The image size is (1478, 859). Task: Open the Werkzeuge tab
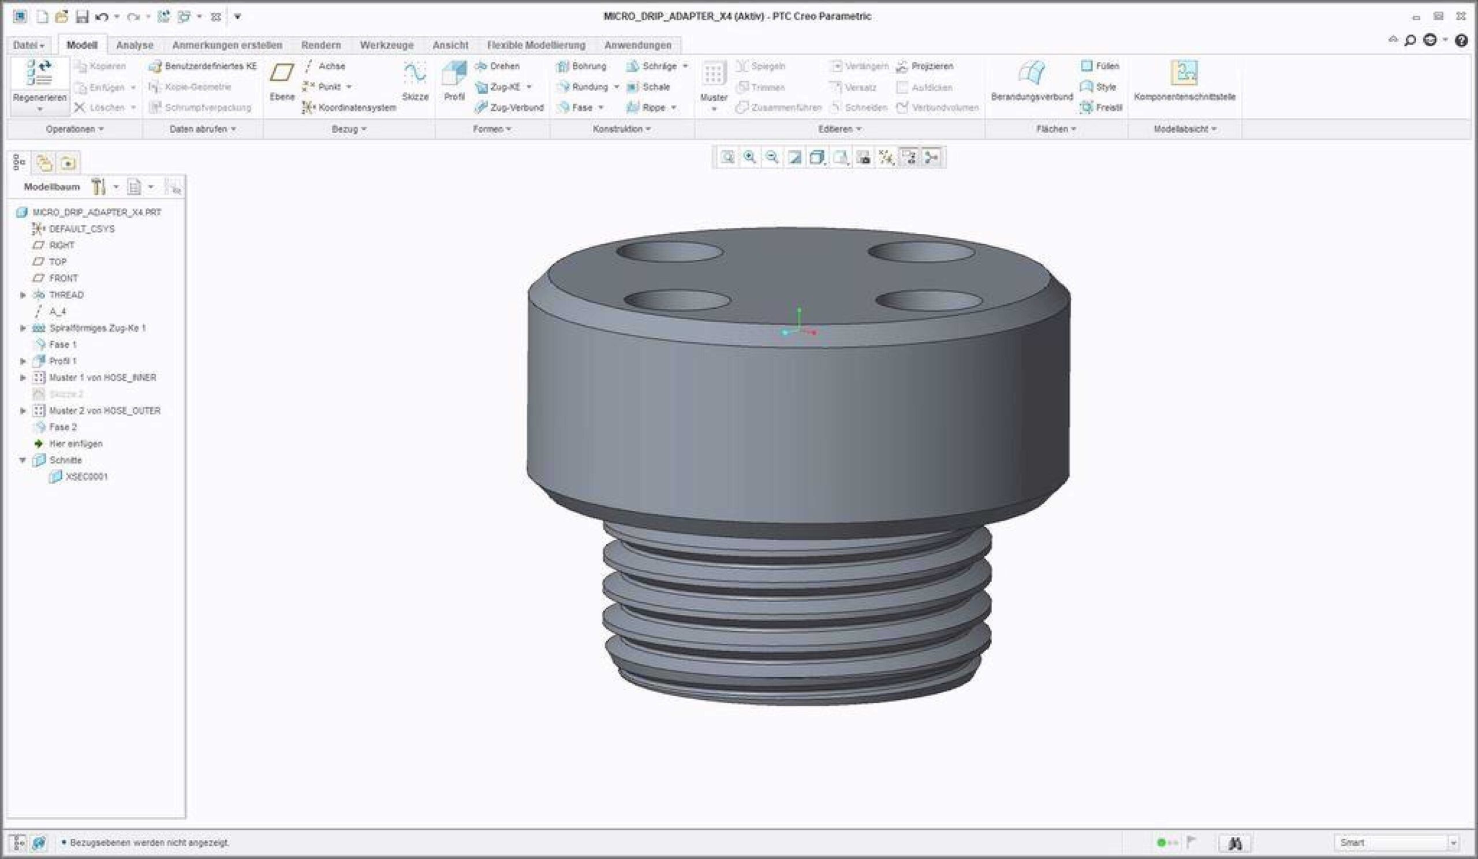[x=386, y=45]
